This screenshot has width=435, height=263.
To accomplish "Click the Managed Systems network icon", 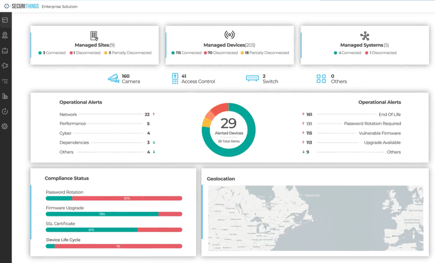I will [x=365, y=36].
